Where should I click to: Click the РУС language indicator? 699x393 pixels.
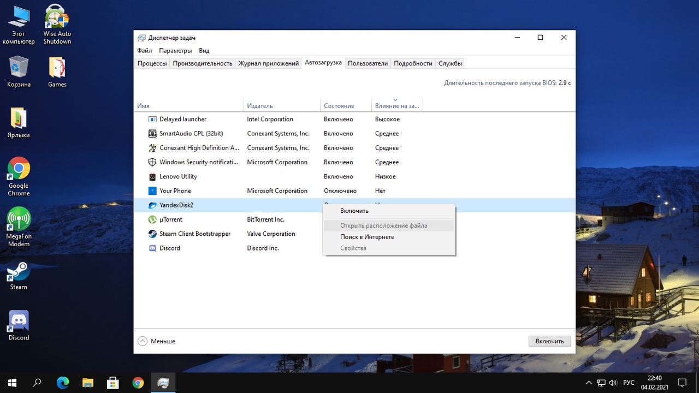(x=629, y=383)
